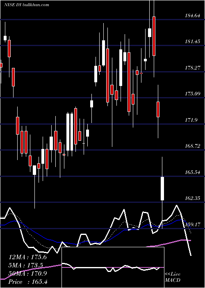Screen dimensions: 205x288
Task: Select the 181.45 price level label
Action: [193, 42]
